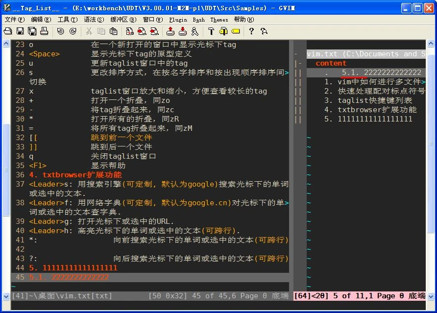Open a file using the Open toolbar icon
This screenshot has width=437, height=313.
(x=7, y=31)
